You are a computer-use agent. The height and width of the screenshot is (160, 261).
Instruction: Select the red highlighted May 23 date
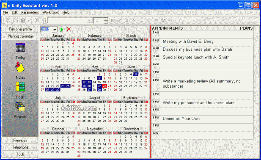pos(104,86)
